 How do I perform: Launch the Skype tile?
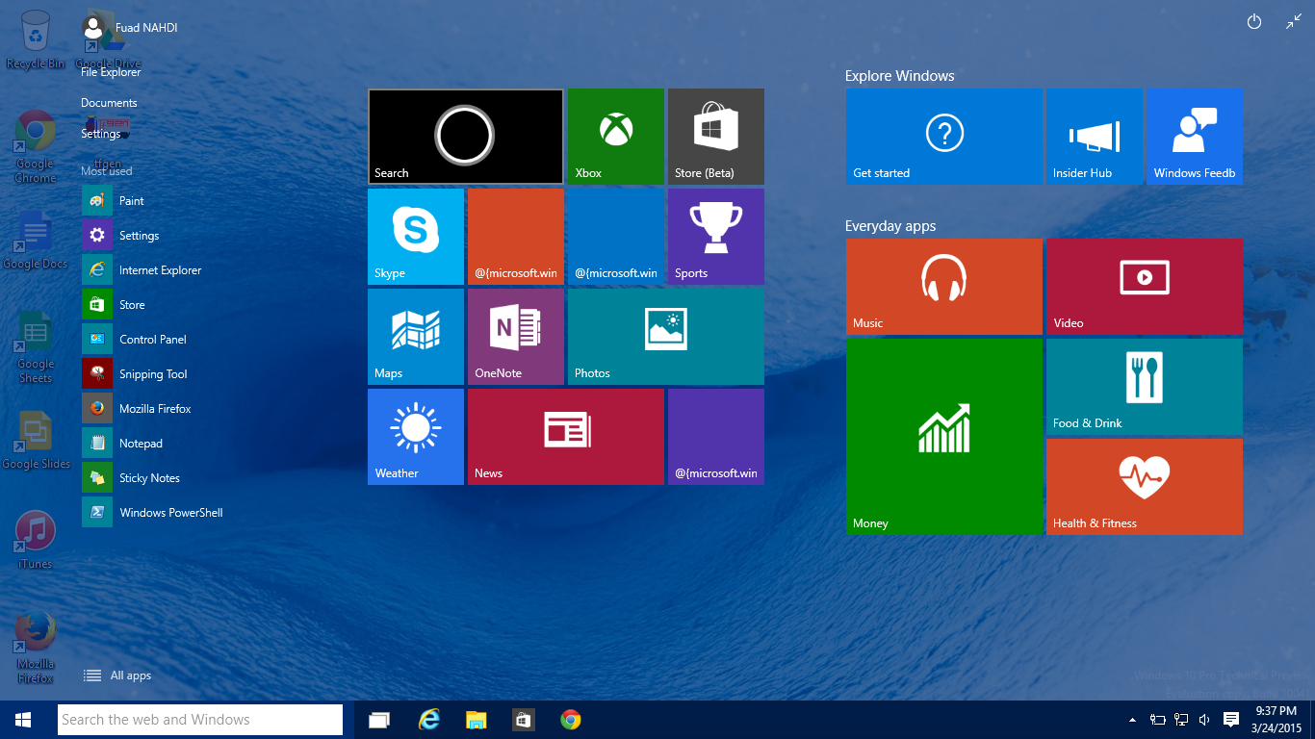coord(415,236)
